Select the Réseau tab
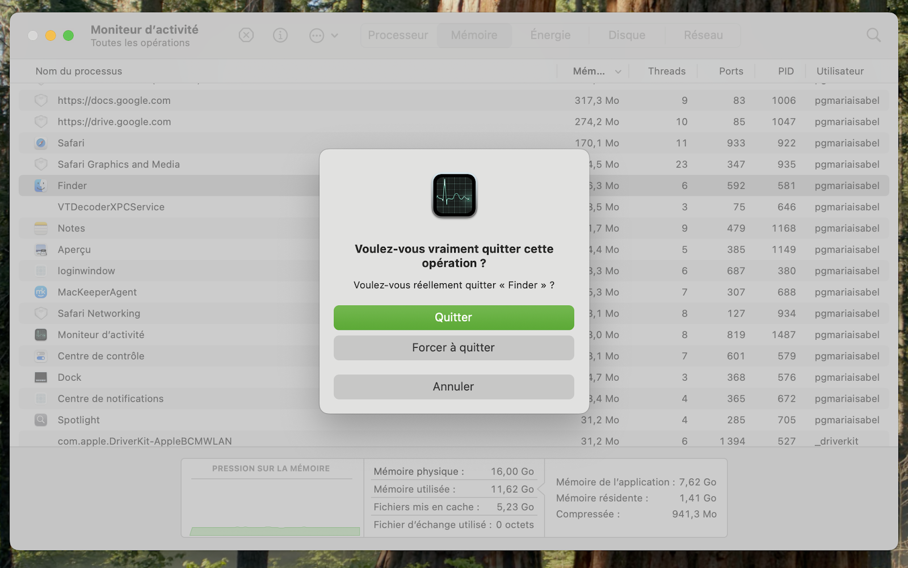908x568 pixels. [703, 35]
